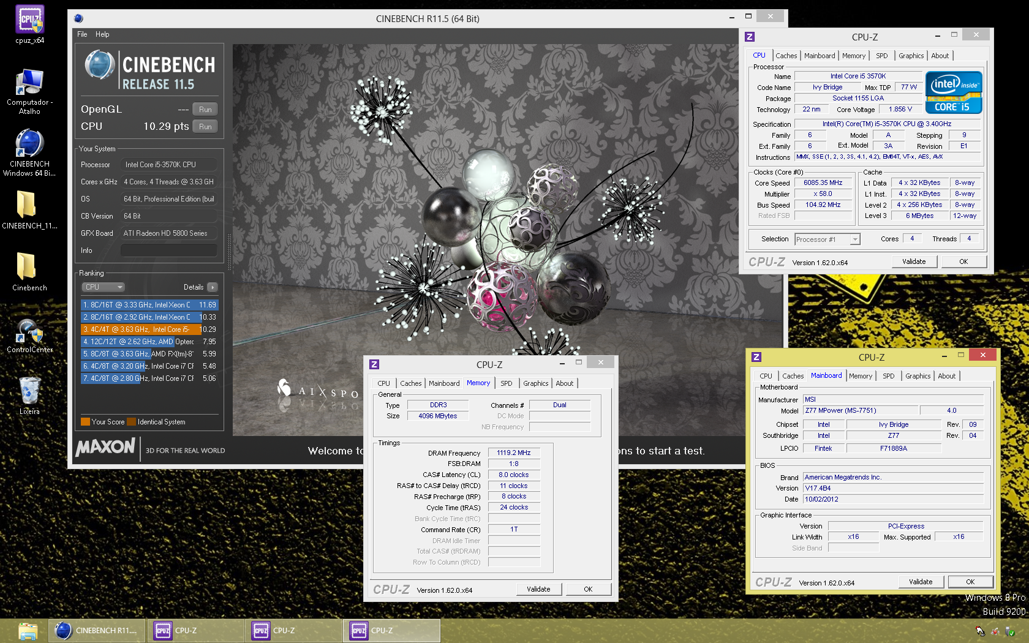Expand ranking Details arrow in Cinebench
1029x643 pixels.
pyautogui.click(x=213, y=287)
